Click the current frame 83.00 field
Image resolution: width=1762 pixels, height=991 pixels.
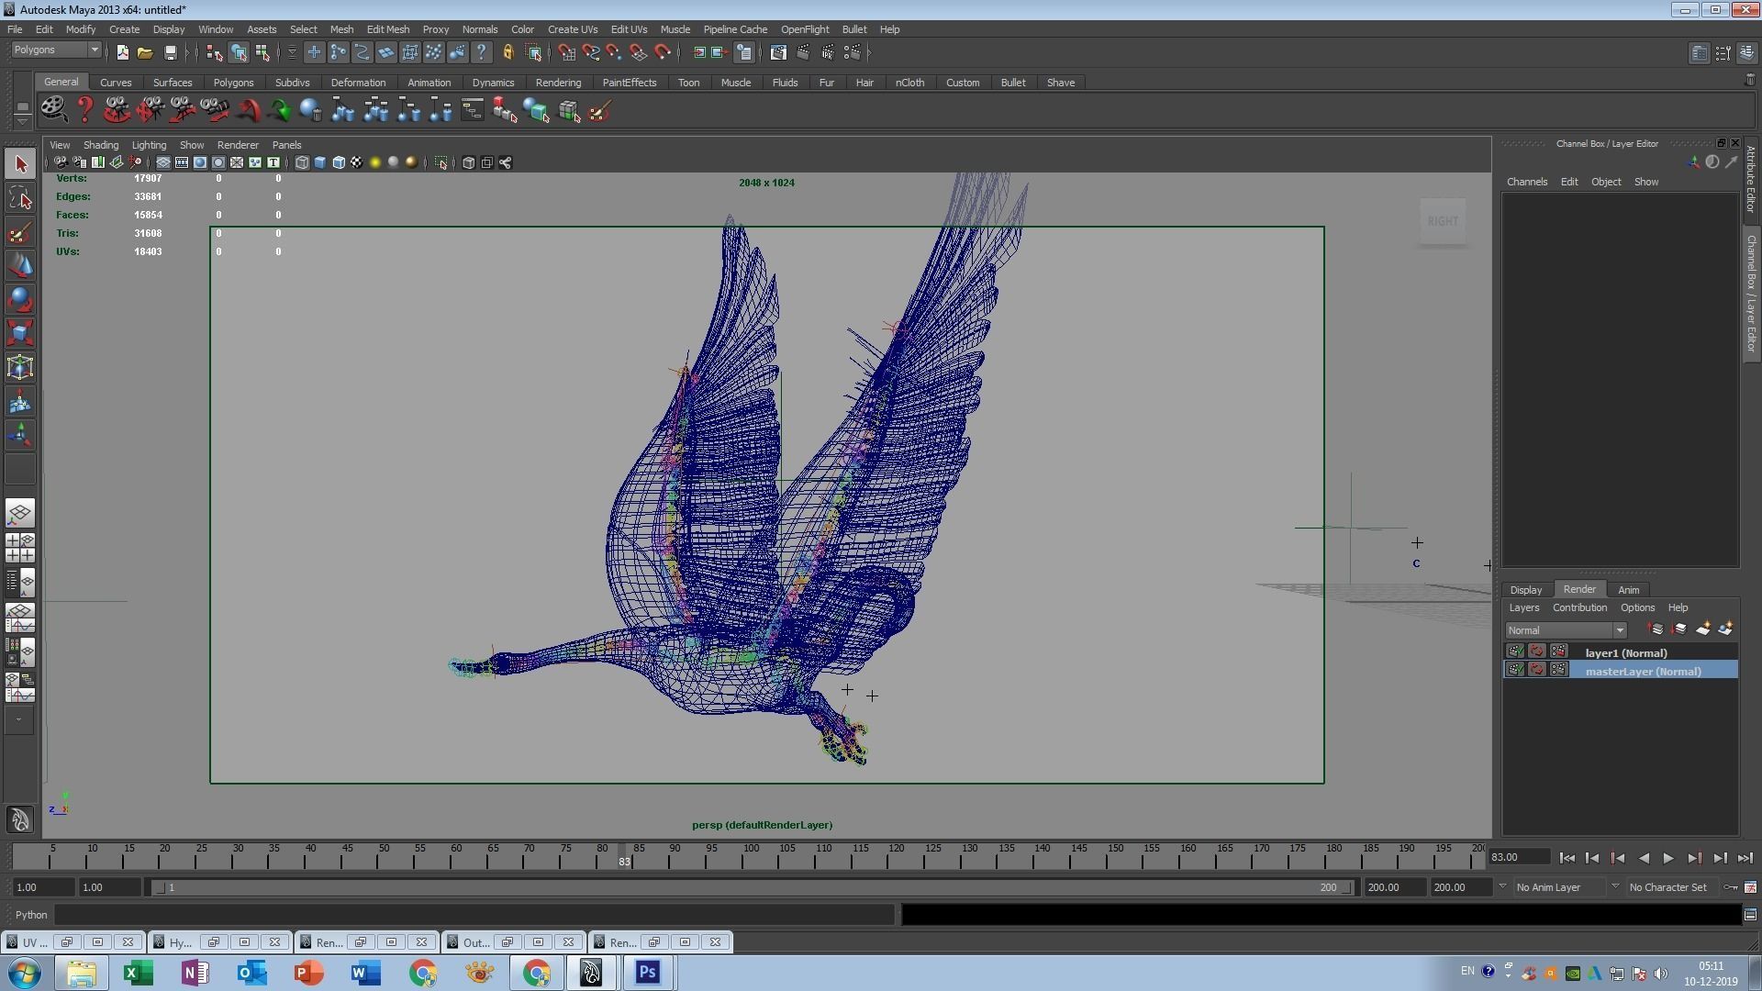click(1520, 857)
